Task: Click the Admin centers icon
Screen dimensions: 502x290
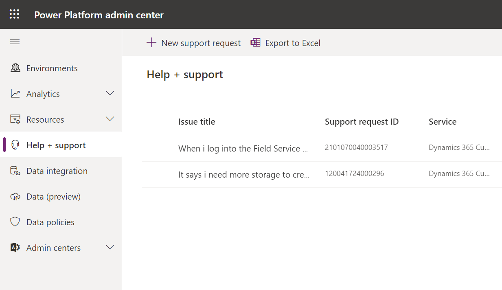Action: pos(15,248)
